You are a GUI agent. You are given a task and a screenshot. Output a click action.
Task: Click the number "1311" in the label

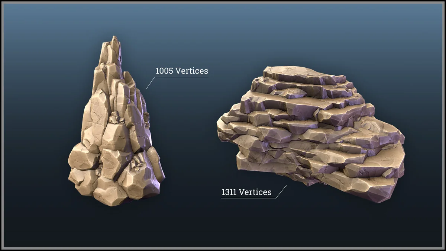[229, 192]
